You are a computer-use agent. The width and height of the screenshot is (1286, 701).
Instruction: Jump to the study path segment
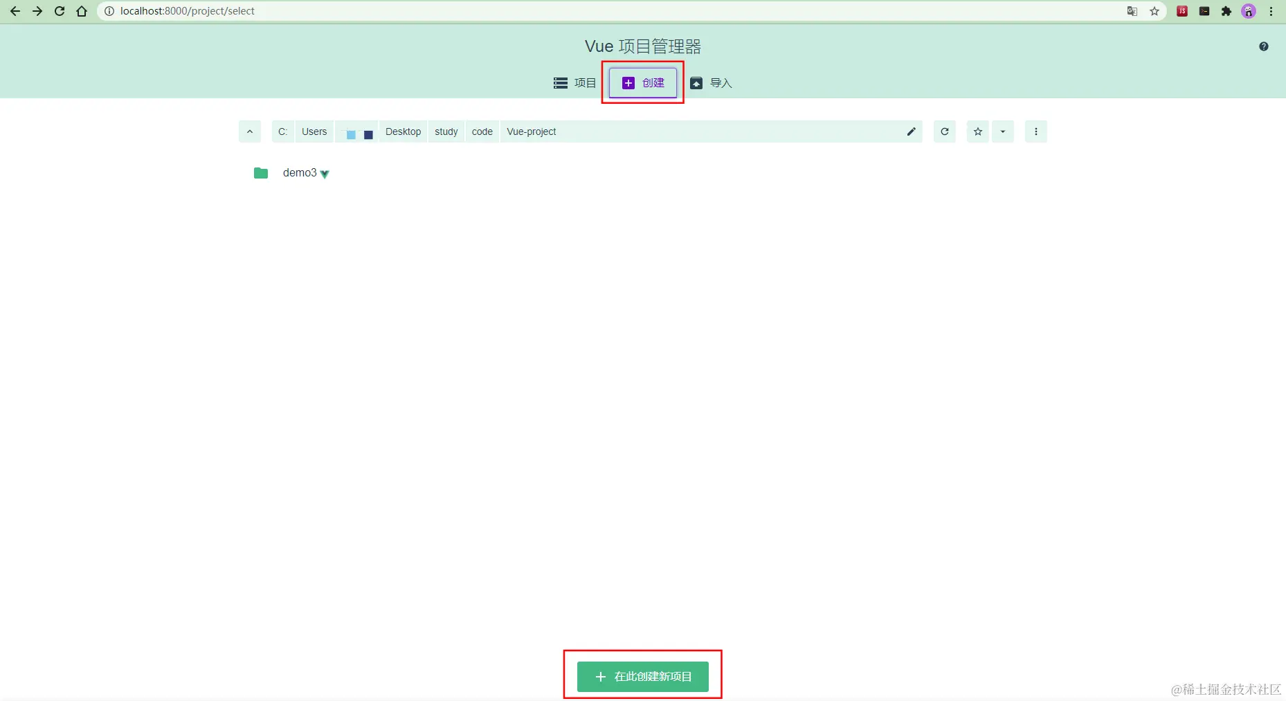click(x=446, y=131)
